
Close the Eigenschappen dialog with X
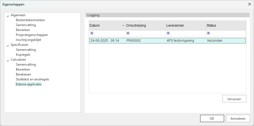pos(249,4)
